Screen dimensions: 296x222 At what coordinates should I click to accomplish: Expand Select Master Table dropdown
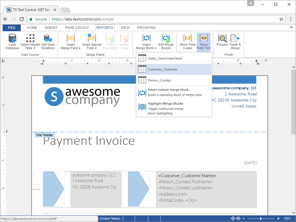tap(30, 42)
